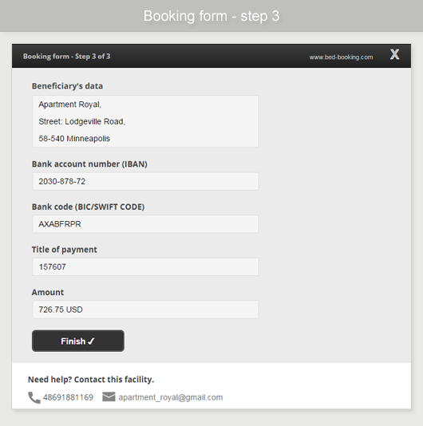Close the booking form with the X
423x426 pixels.
[x=394, y=54]
